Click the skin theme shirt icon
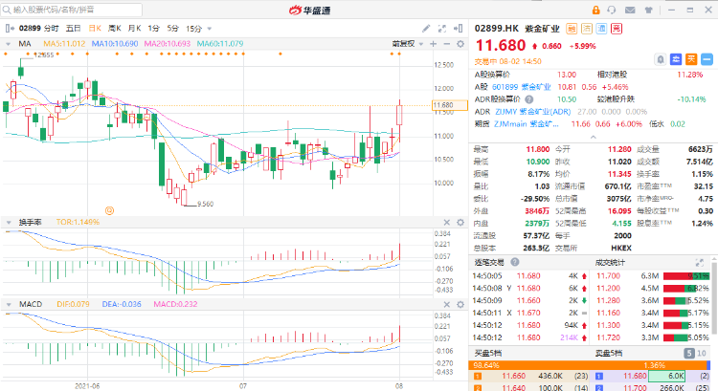Viewport: 718px width, 391px height. click(x=648, y=10)
